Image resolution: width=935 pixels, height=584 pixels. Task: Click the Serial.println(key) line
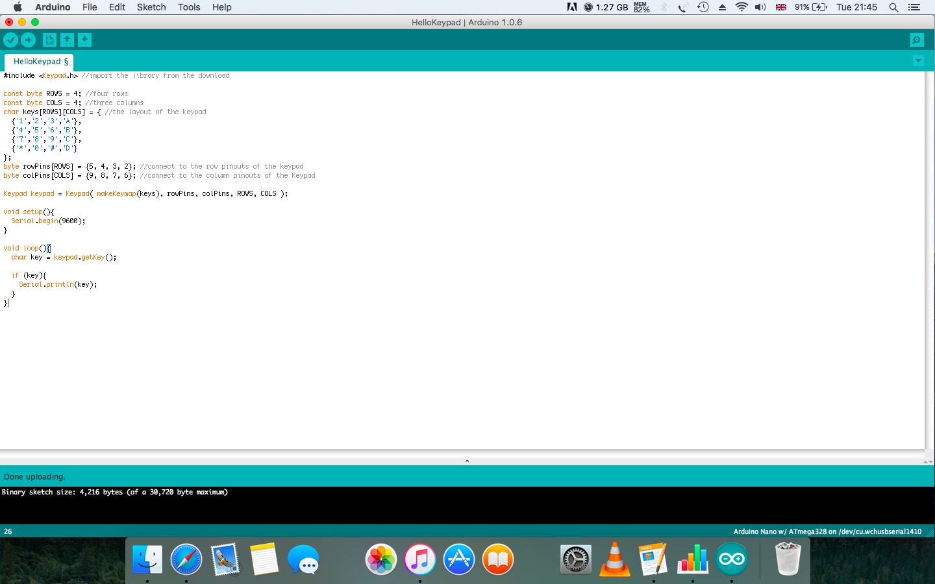coord(58,284)
